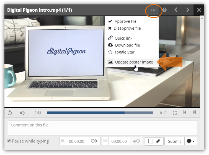Click the elapsed time 0:53 label
This screenshot has height=155, width=209.
point(38,113)
